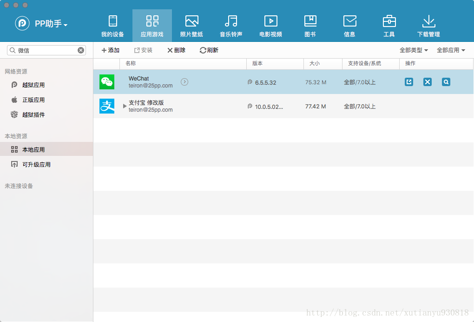Expand the 支付宝 修改版 row triangle

coord(125,106)
